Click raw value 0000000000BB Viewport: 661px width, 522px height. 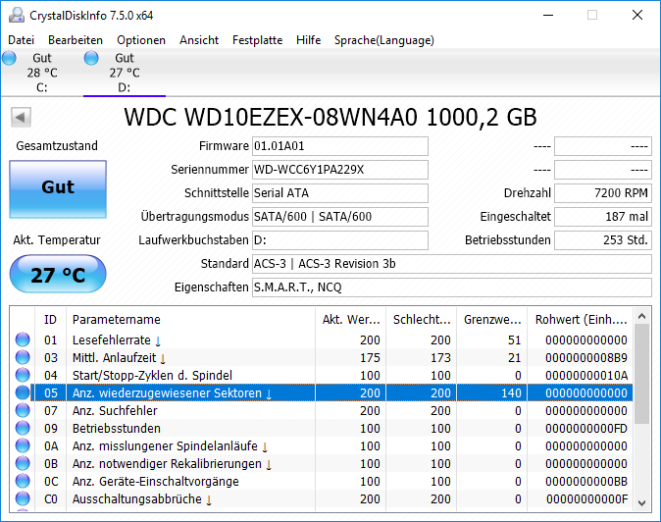click(x=585, y=482)
